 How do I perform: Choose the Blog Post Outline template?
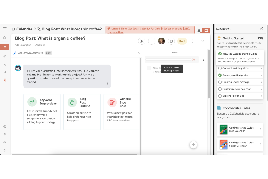(82, 112)
